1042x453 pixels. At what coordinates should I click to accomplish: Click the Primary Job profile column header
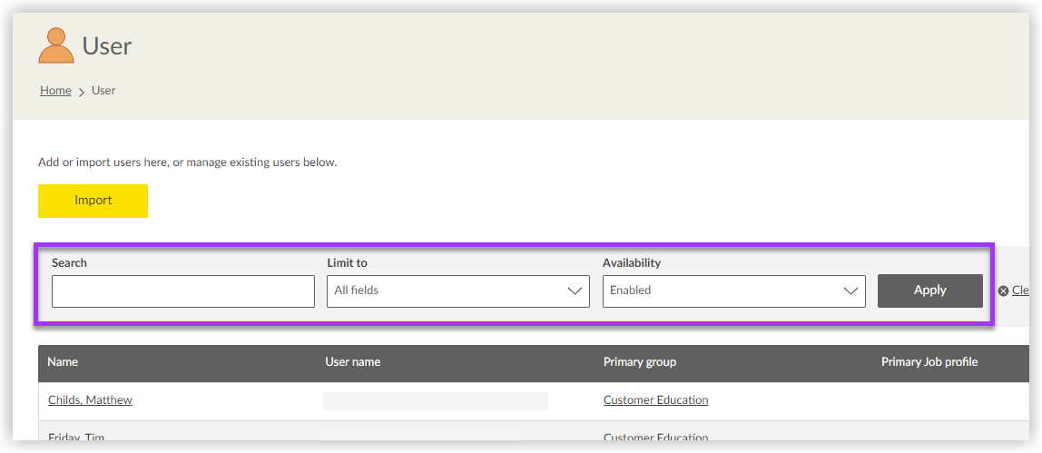click(x=929, y=362)
